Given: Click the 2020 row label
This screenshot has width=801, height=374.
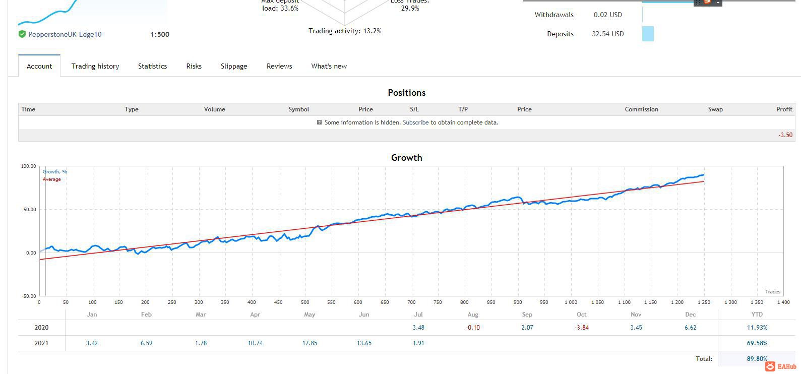Looking at the screenshot, I should (41, 328).
